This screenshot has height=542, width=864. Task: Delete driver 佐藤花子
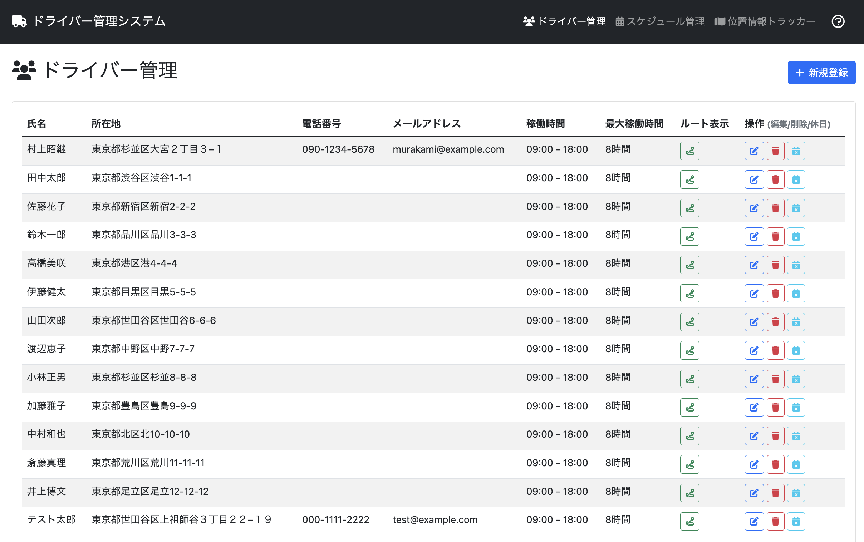(x=775, y=208)
